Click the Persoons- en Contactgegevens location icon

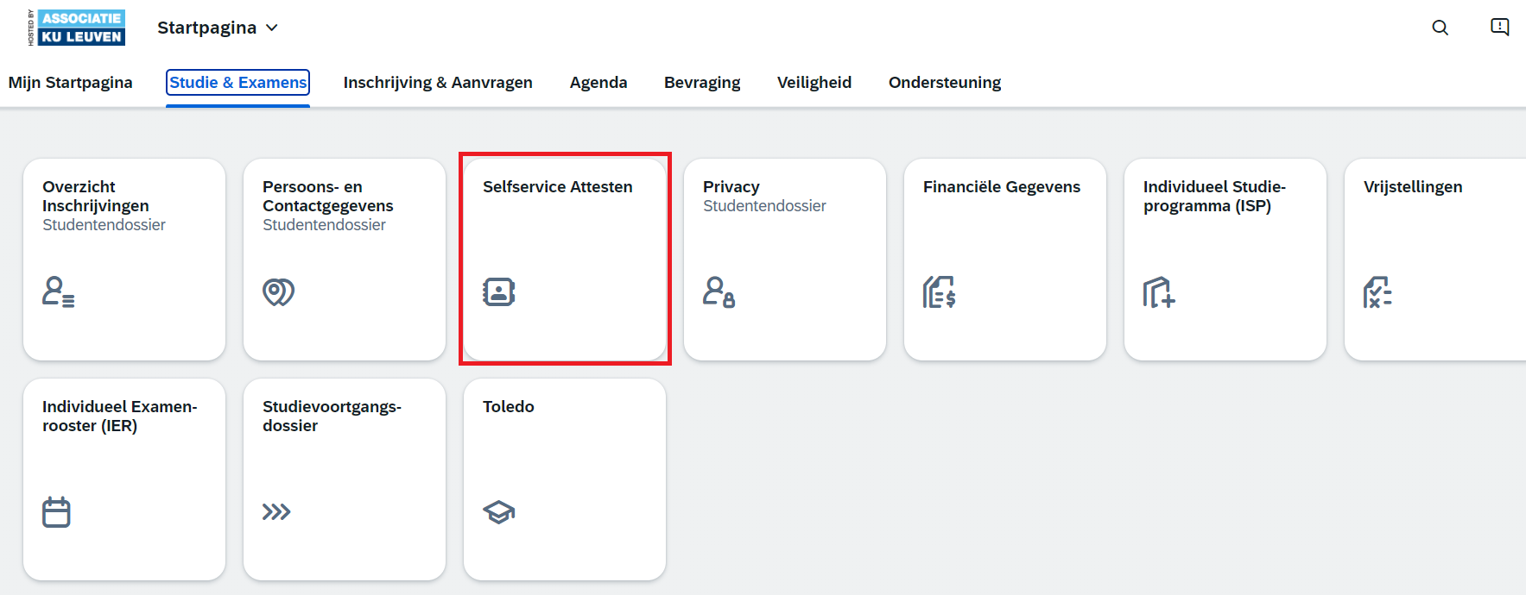click(278, 292)
